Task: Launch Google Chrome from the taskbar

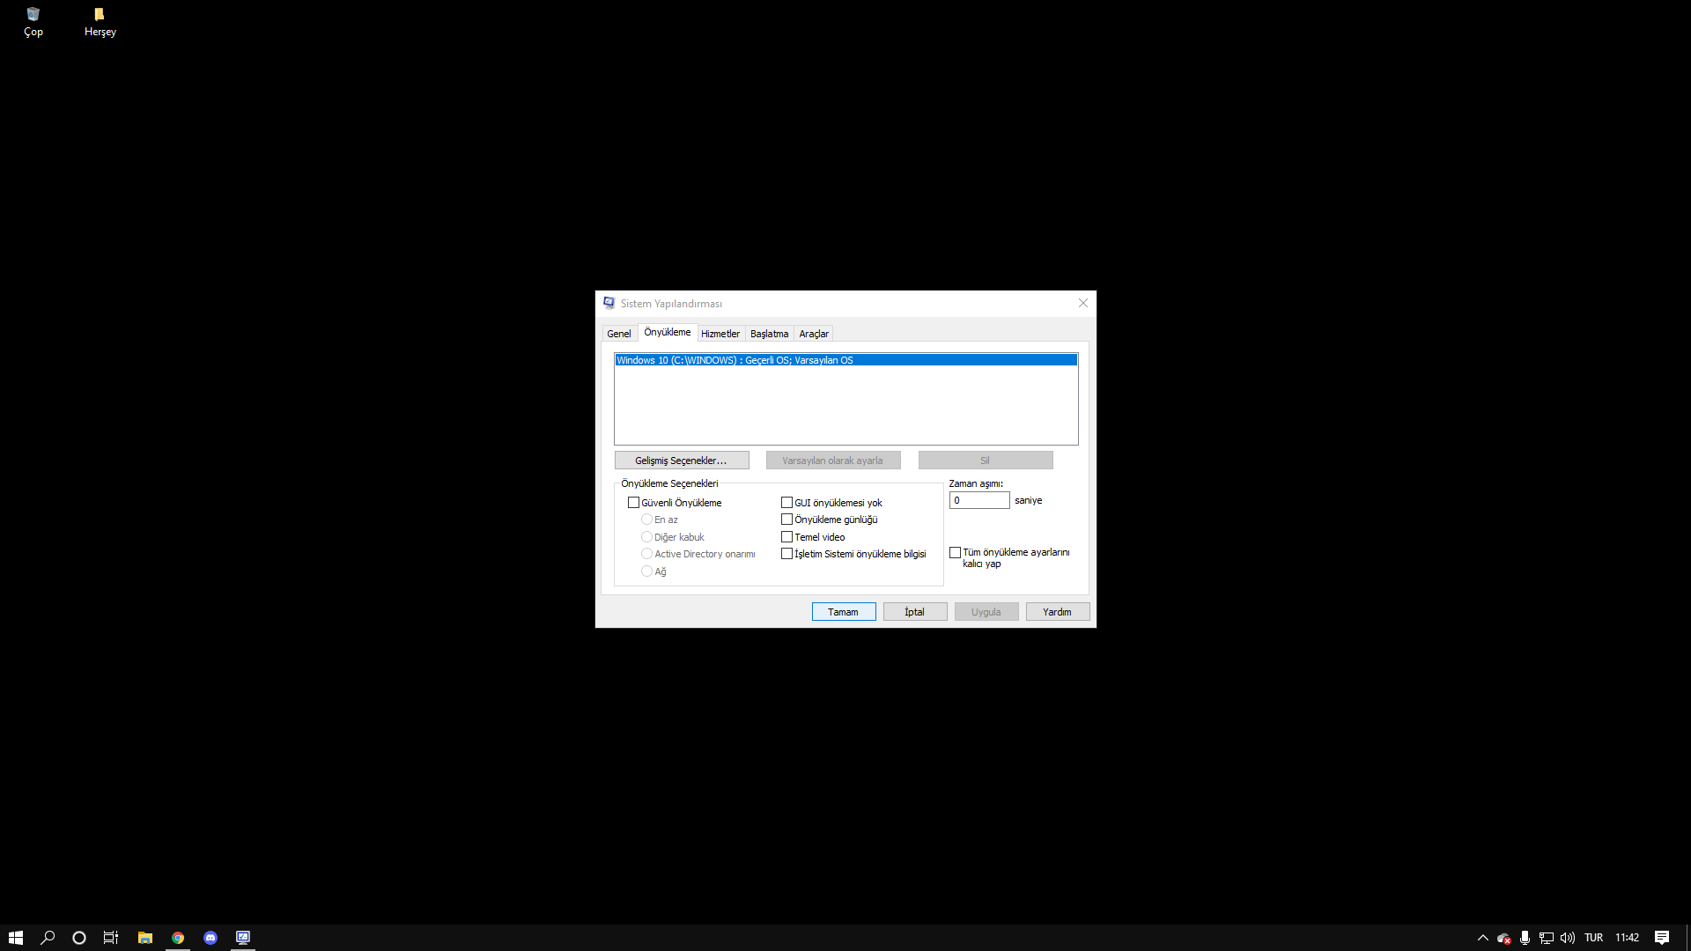Action: tap(178, 938)
